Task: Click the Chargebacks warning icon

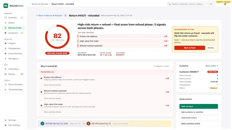Action: point(6,48)
